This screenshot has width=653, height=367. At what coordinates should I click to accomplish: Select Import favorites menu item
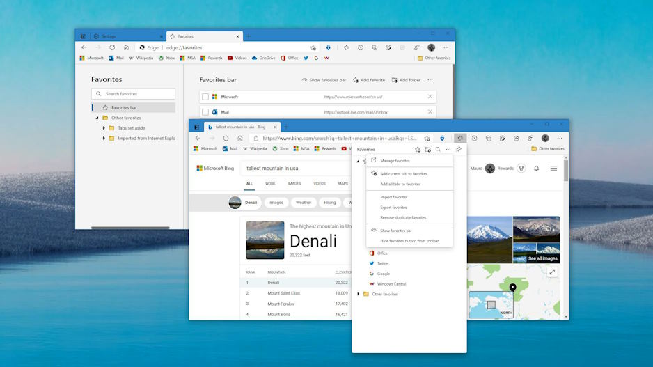[409, 197]
